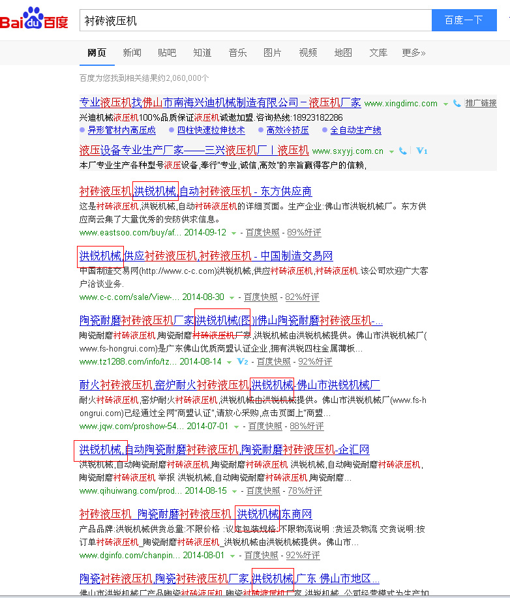Click the search input field
Viewport: 510px width, 598px height.
(256, 20)
